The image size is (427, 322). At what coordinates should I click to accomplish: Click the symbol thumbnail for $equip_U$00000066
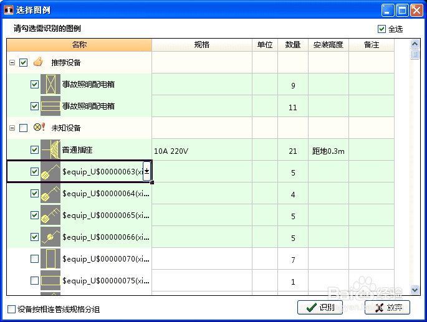[50, 237]
